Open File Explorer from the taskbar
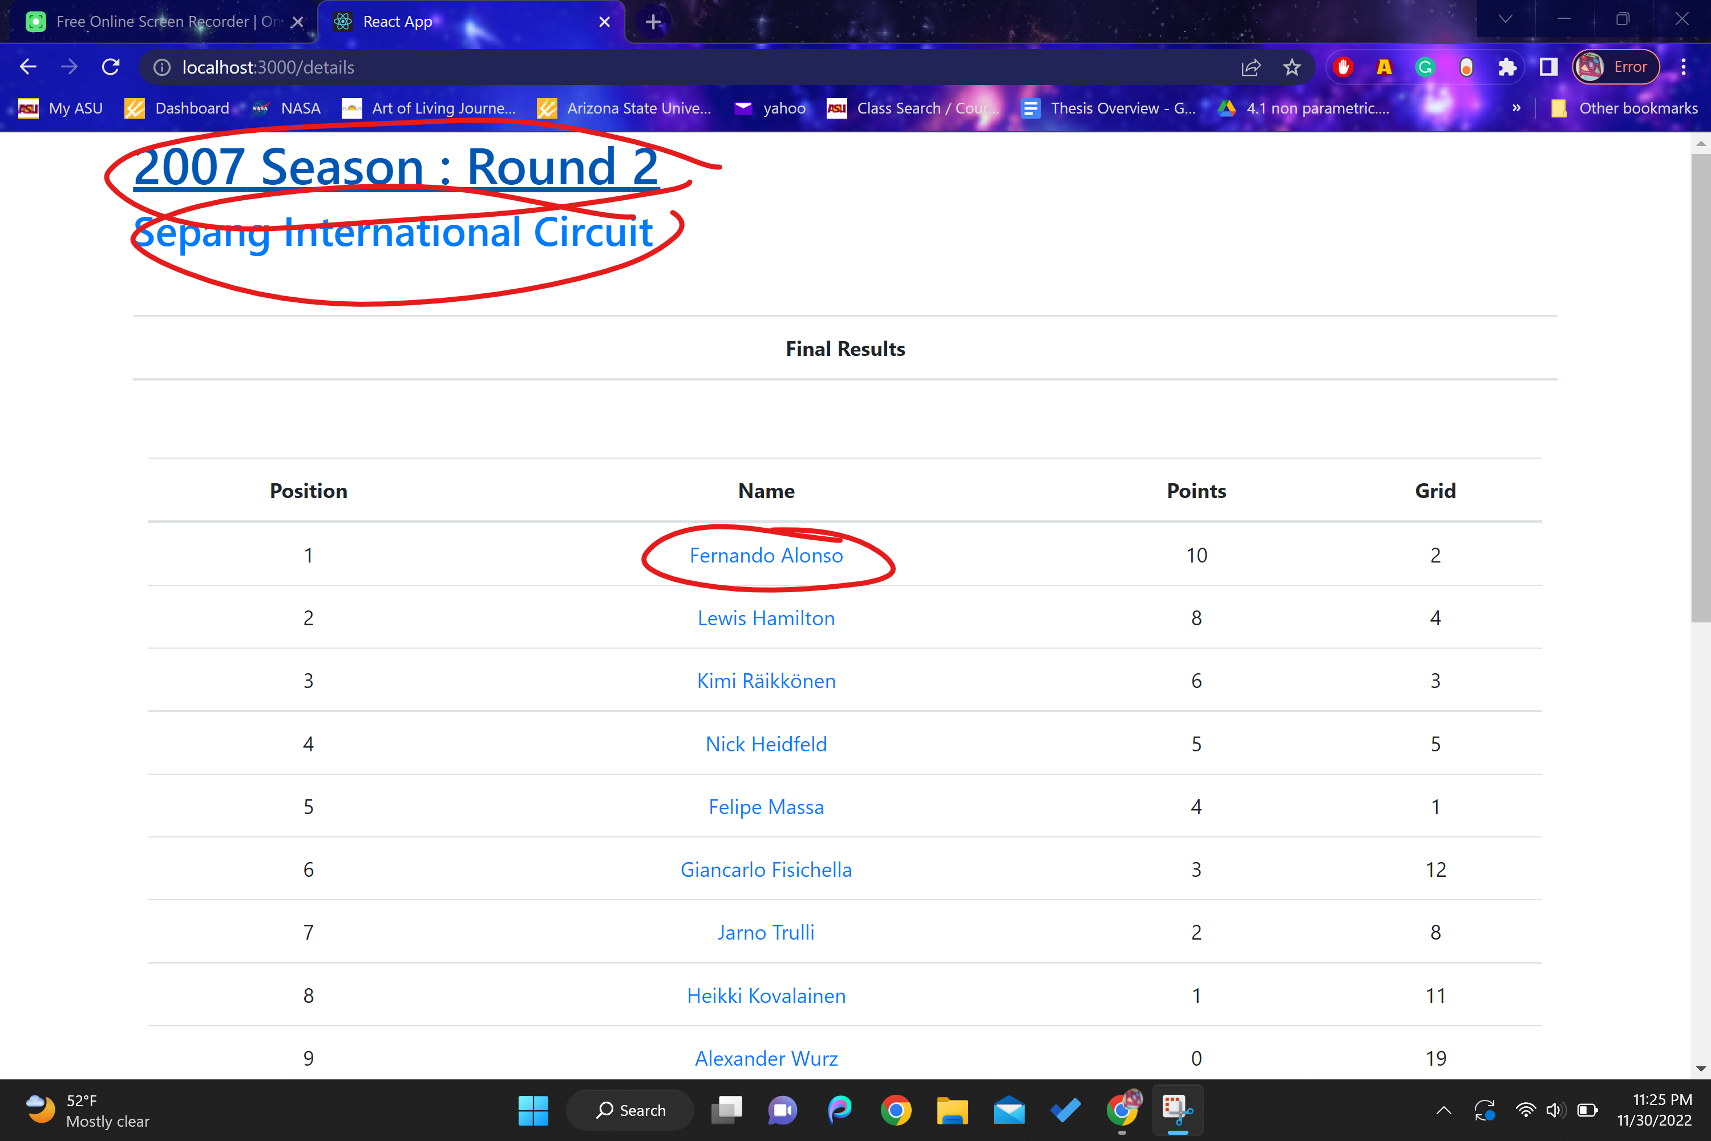The width and height of the screenshot is (1711, 1141). [952, 1110]
